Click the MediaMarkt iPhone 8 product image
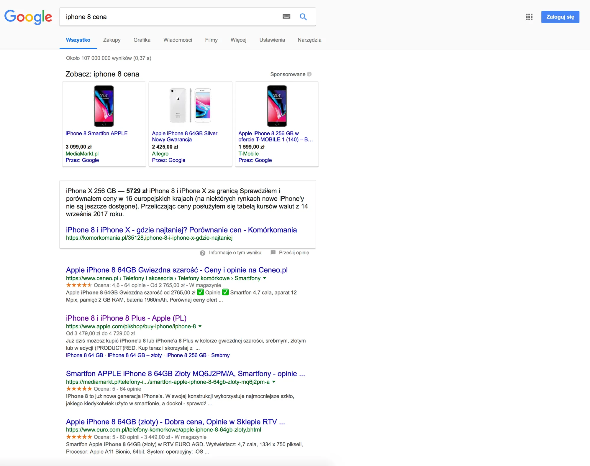 (x=104, y=106)
